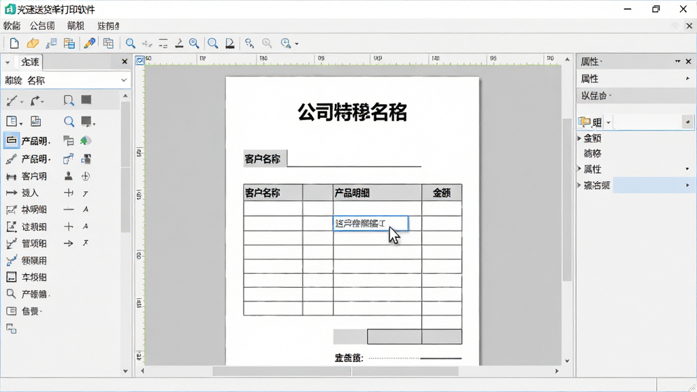Click canvas vertical scrollbar up arrow
The image size is (697, 392).
coord(567,59)
